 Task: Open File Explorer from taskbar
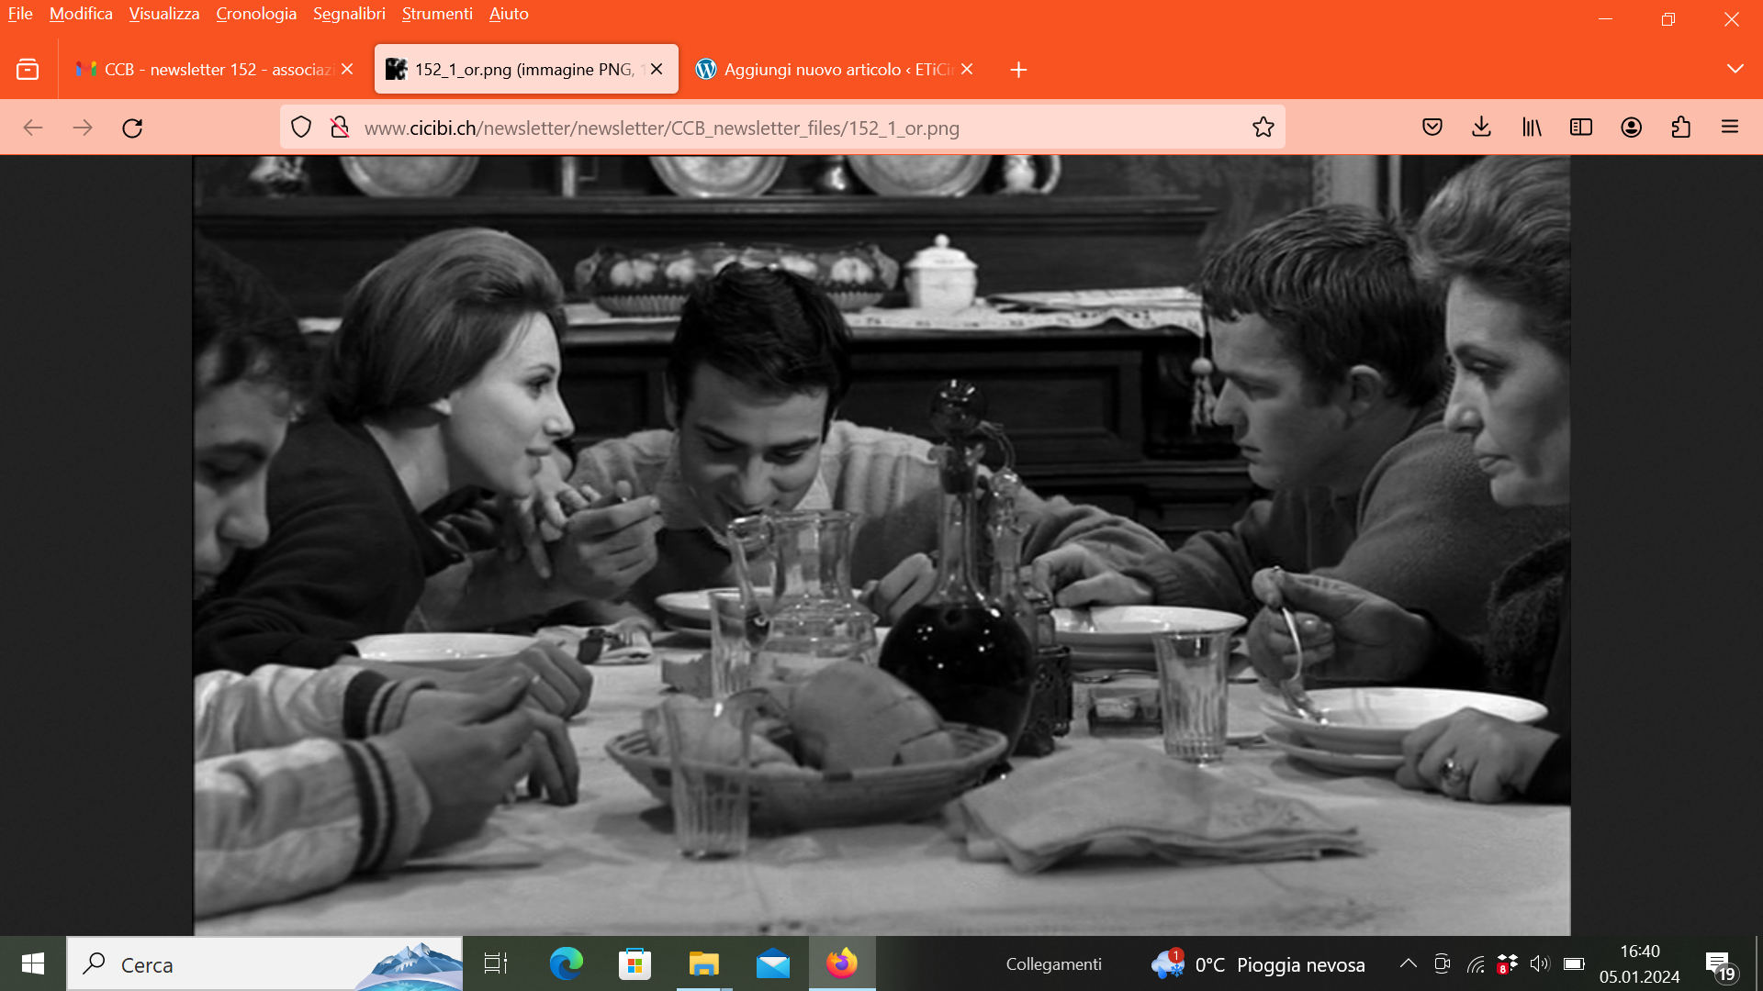pos(703,963)
